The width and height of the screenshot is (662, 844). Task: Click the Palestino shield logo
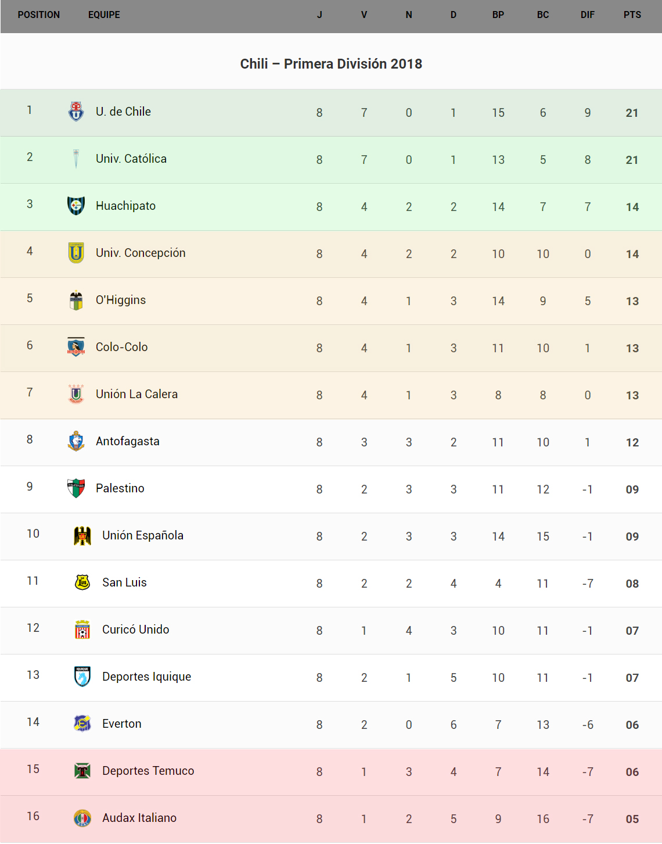(76, 488)
